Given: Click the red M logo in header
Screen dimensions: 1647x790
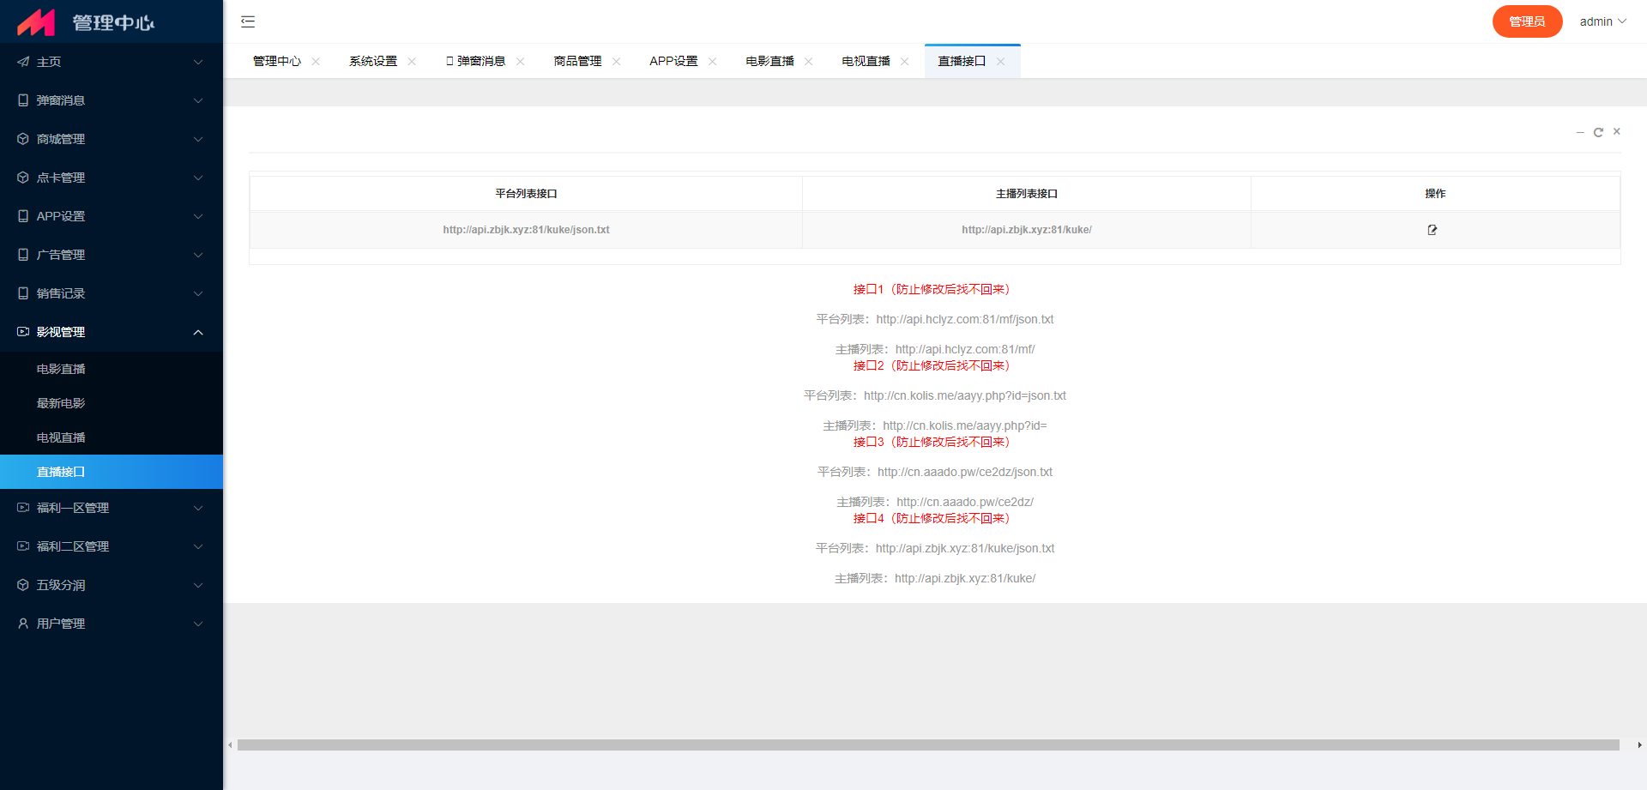Looking at the screenshot, I should (36, 22).
